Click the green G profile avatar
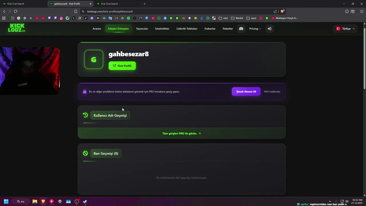 [x=94, y=59]
